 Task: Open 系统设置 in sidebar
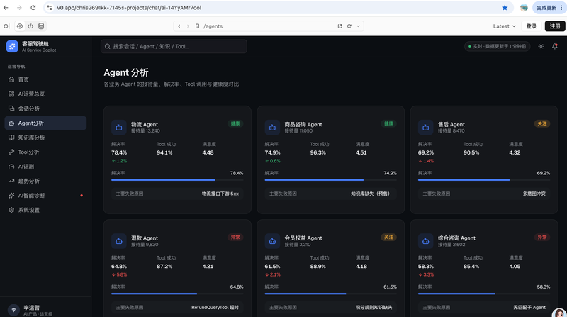pyautogui.click(x=45, y=210)
